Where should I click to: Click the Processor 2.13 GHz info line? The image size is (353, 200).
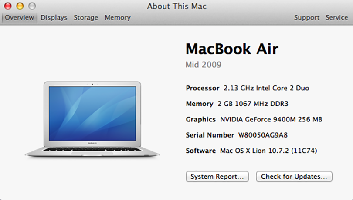click(247, 88)
